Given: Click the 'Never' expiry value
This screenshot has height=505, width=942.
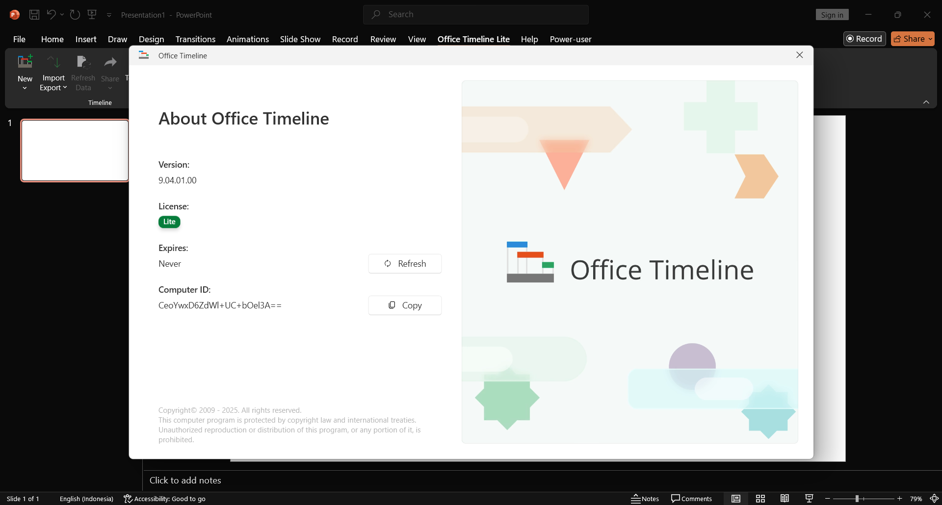Looking at the screenshot, I should tap(170, 264).
